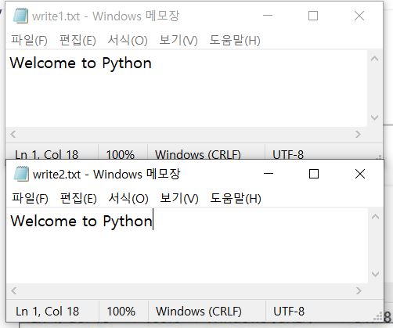Open 도움말(H) menu in write2.txt window
This screenshot has width=393, height=328.
(236, 198)
